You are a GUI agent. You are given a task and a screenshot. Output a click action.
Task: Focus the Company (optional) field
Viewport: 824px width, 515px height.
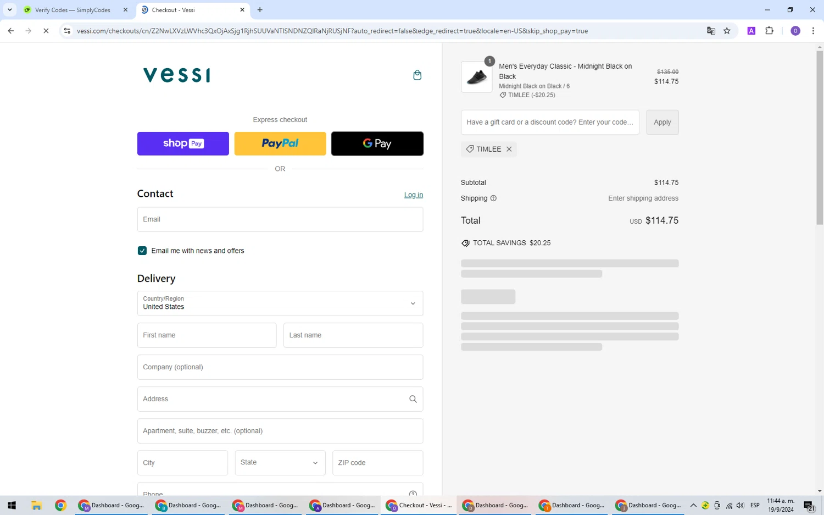[280, 367]
